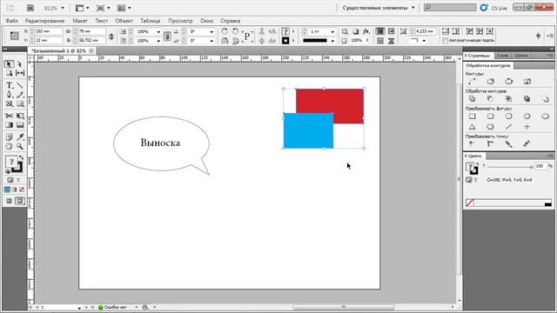Convert shape to rectangle icon
This screenshot has width=557, height=313.
(x=472, y=116)
